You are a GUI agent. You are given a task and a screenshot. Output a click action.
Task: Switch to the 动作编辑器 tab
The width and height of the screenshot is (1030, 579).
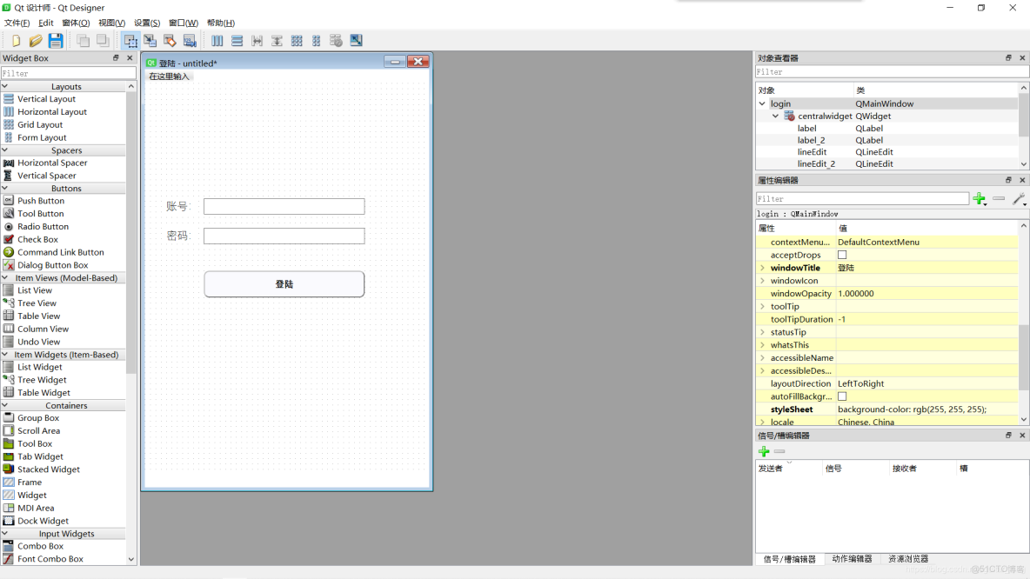tap(853, 559)
